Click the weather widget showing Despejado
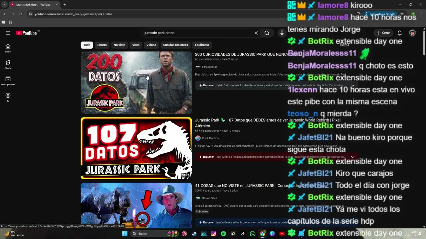Screen dimensions: 426x239 (14, 234)
